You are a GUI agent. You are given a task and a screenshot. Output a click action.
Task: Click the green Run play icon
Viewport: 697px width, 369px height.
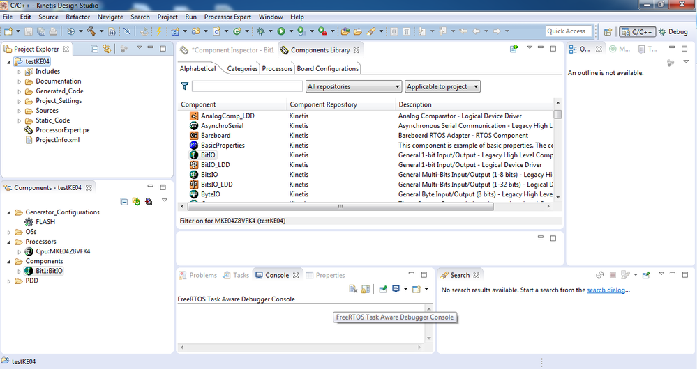tap(281, 31)
